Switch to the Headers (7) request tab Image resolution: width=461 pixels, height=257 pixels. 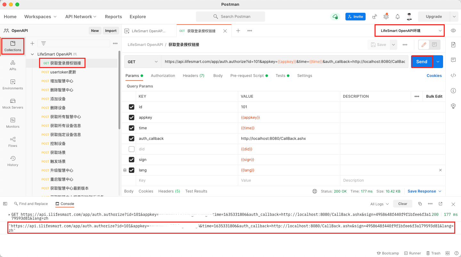[x=193, y=76]
